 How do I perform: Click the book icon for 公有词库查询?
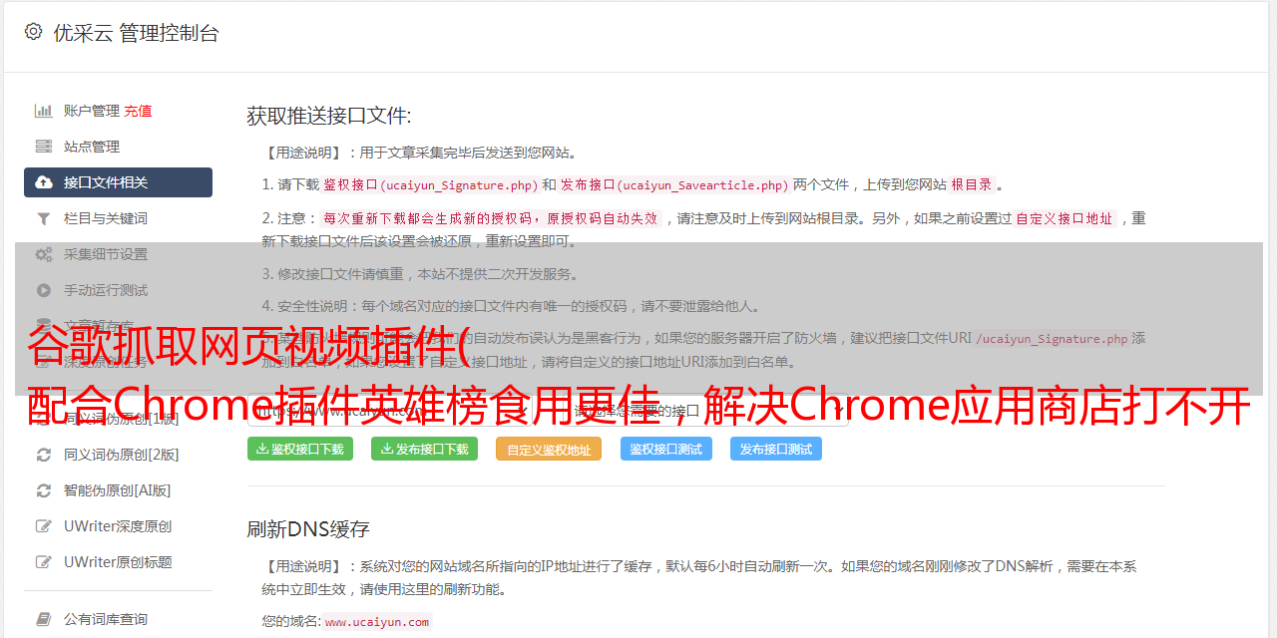coord(44,619)
